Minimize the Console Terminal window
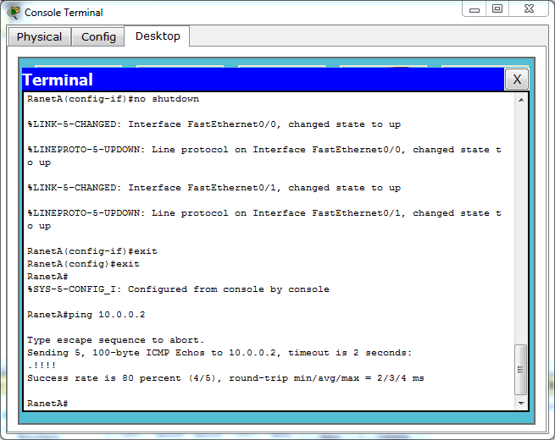This screenshot has width=555, height=440. [x=475, y=9]
